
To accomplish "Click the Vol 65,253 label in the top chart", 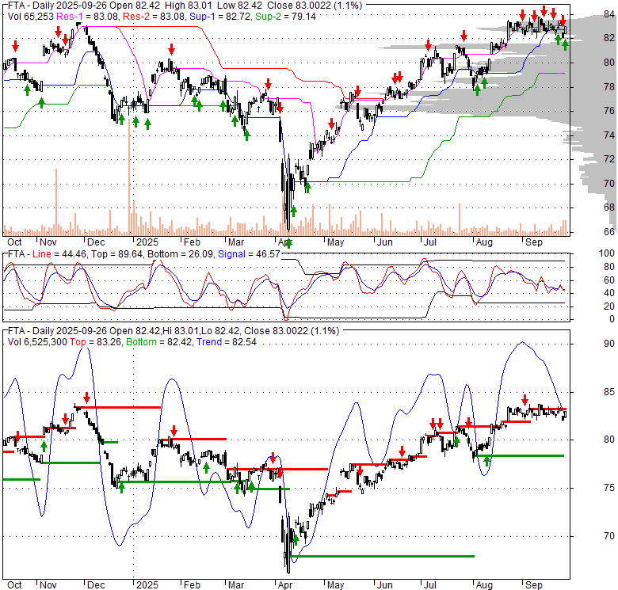I will click(31, 16).
